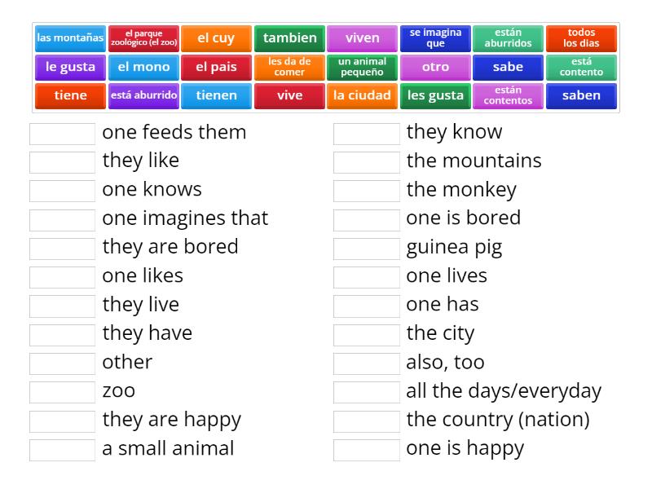Image resolution: width=652 pixels, height=489 pixels.
Task: Select the 'saben' dark blue tile
Action: tap(581, 95)
